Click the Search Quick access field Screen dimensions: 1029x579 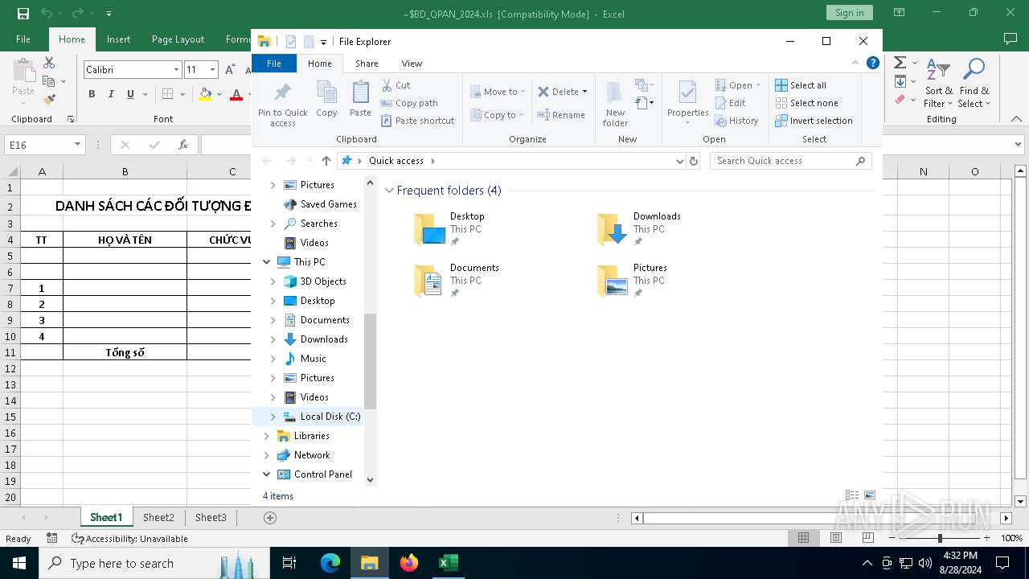tap(791, 161)
